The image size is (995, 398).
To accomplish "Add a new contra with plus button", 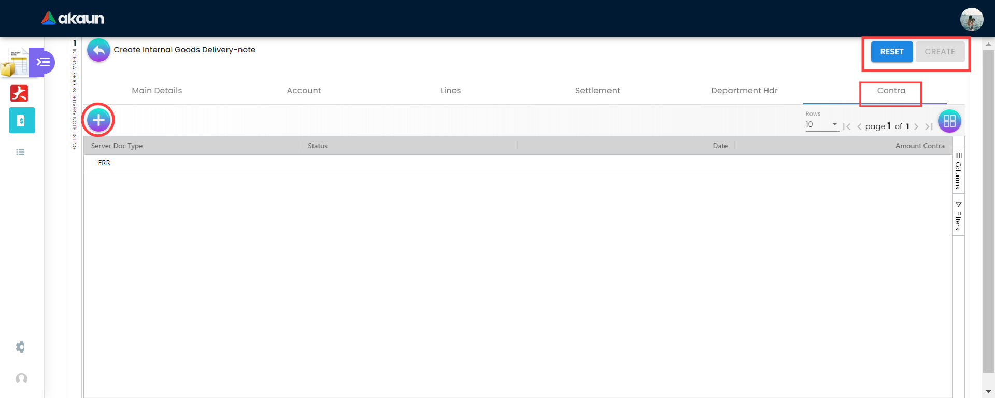I will point(98,120).
